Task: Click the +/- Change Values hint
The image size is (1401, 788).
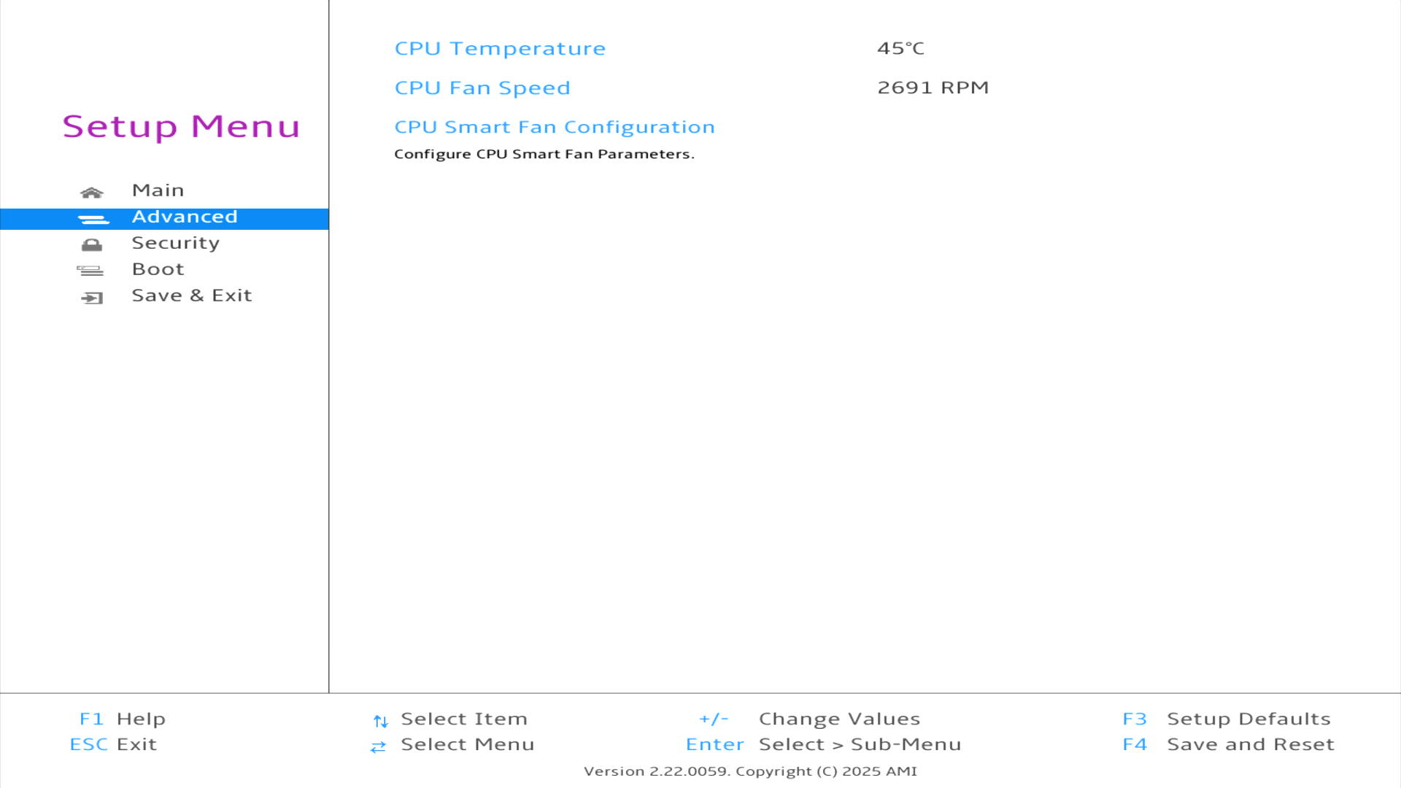Action: tap(809, 719)
